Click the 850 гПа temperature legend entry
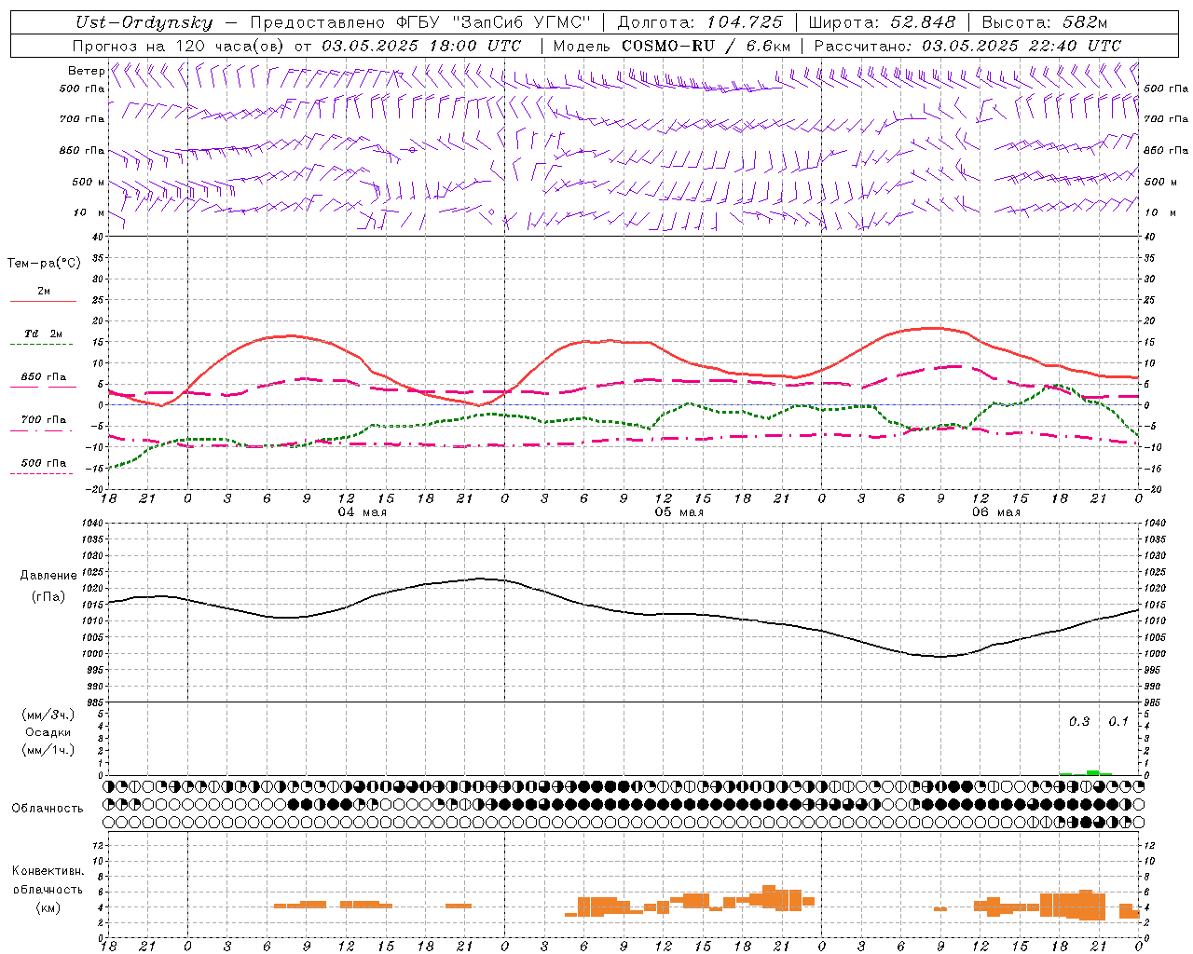This screenshot has width=1193, height=954. coord(44,377)
